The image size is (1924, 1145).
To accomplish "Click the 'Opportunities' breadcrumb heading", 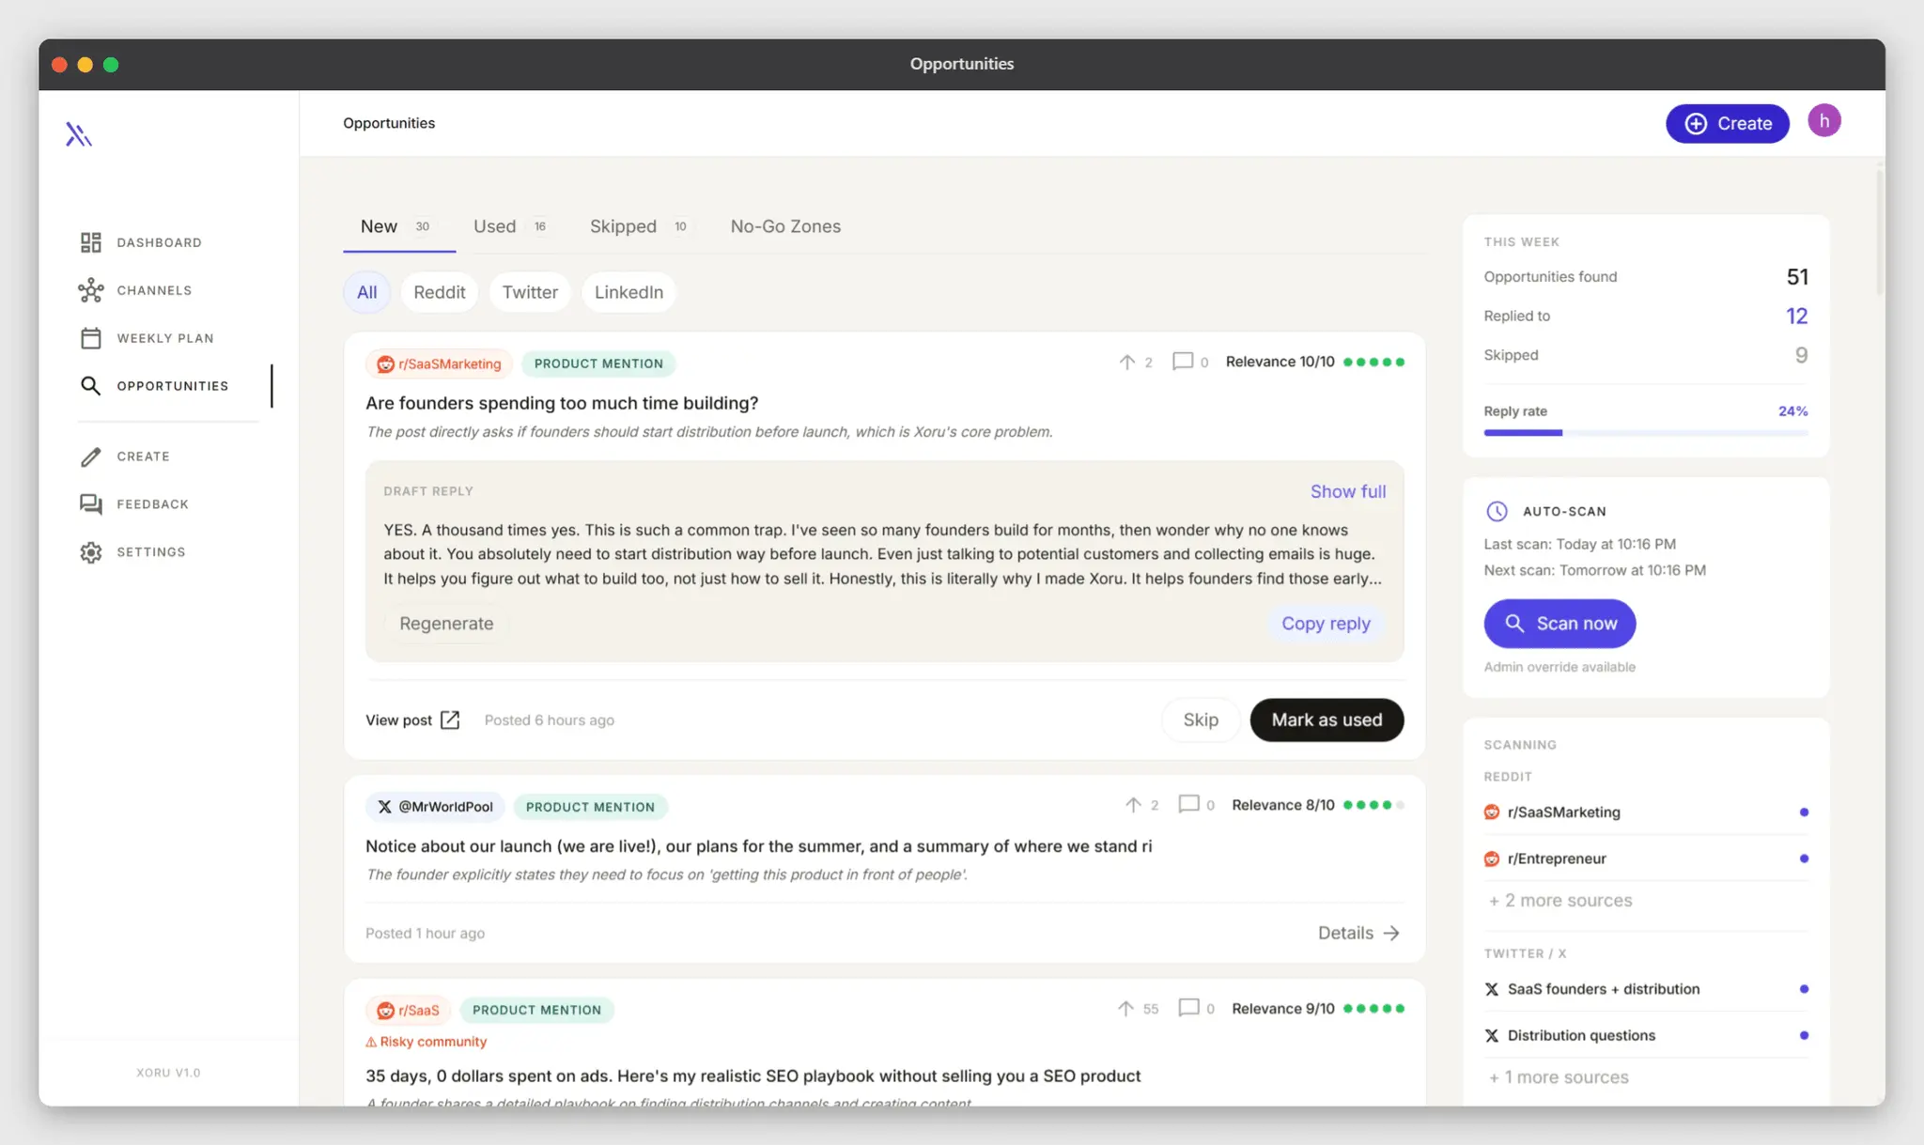I will click(389, 123).
